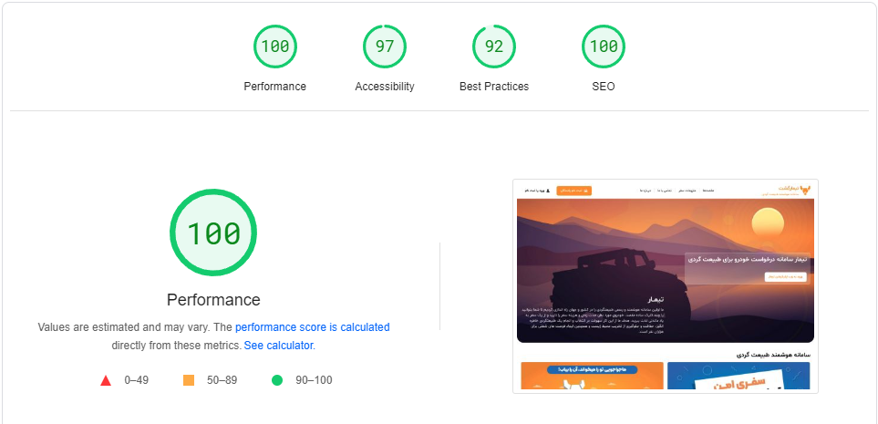Viewport: 878px width, 424px height.
Task: Click the Performance 100 score gauge at top
Action: coord(274,47)
